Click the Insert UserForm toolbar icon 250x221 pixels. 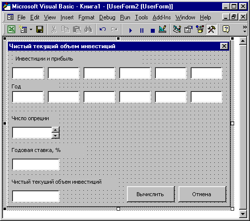(x=23, y=29)
